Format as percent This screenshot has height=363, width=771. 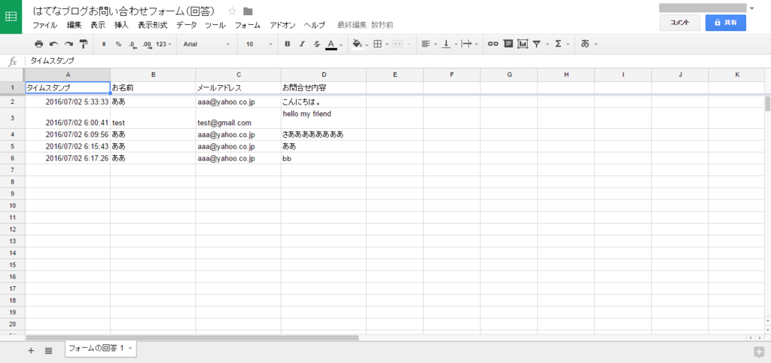(x=118, y=44)
